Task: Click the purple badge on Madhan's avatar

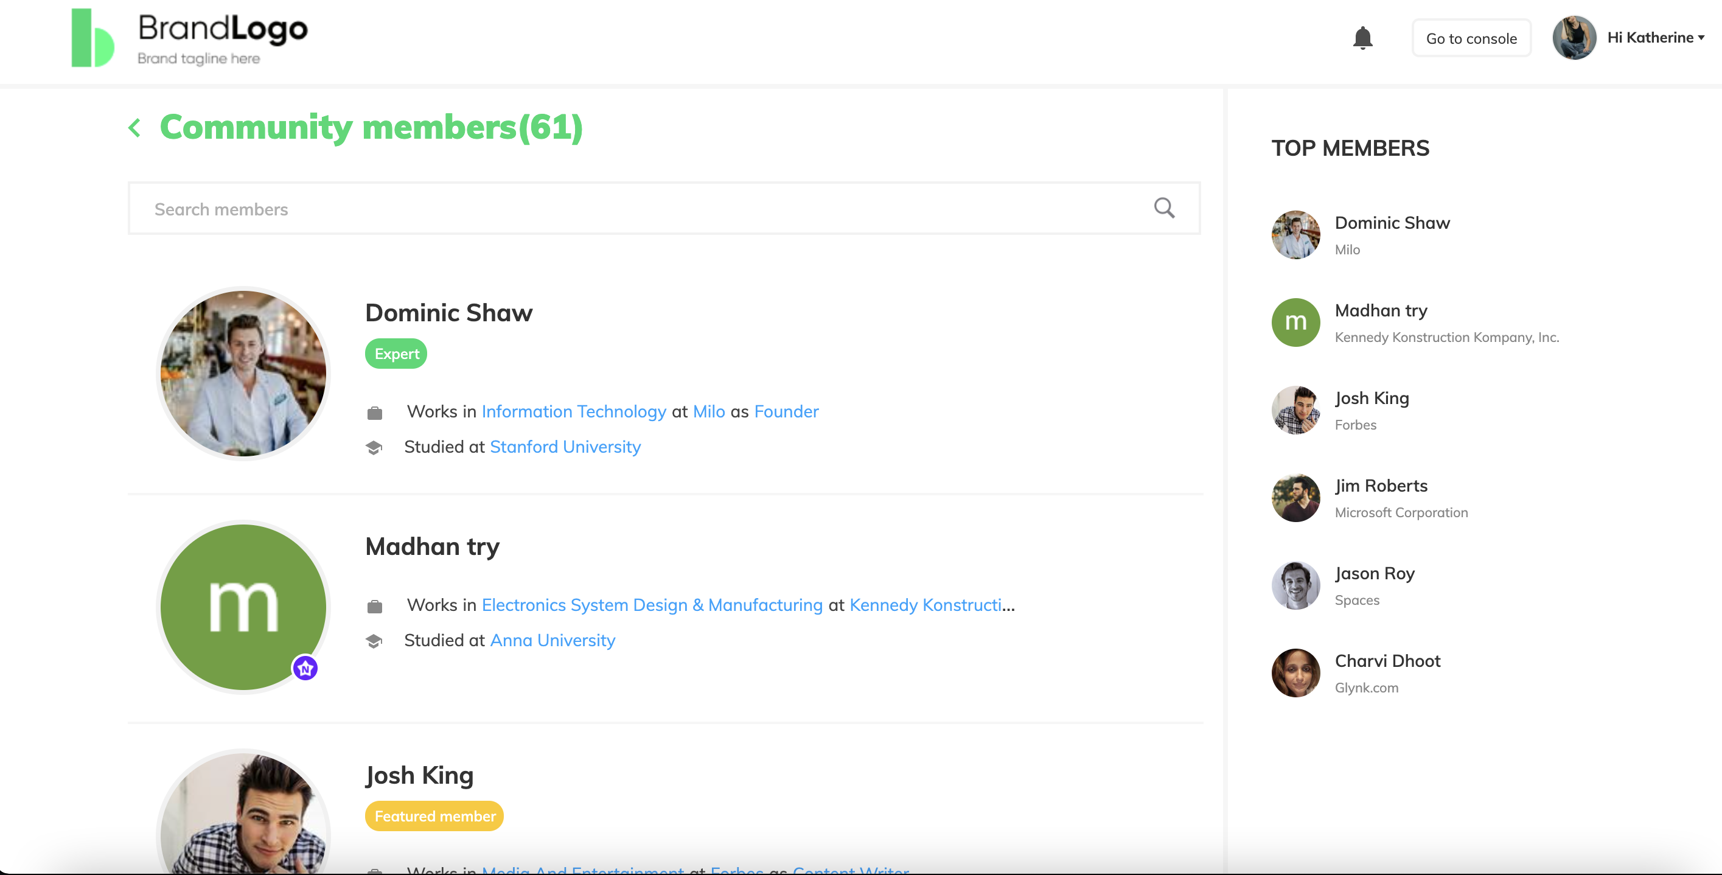Action: [305, 667]
